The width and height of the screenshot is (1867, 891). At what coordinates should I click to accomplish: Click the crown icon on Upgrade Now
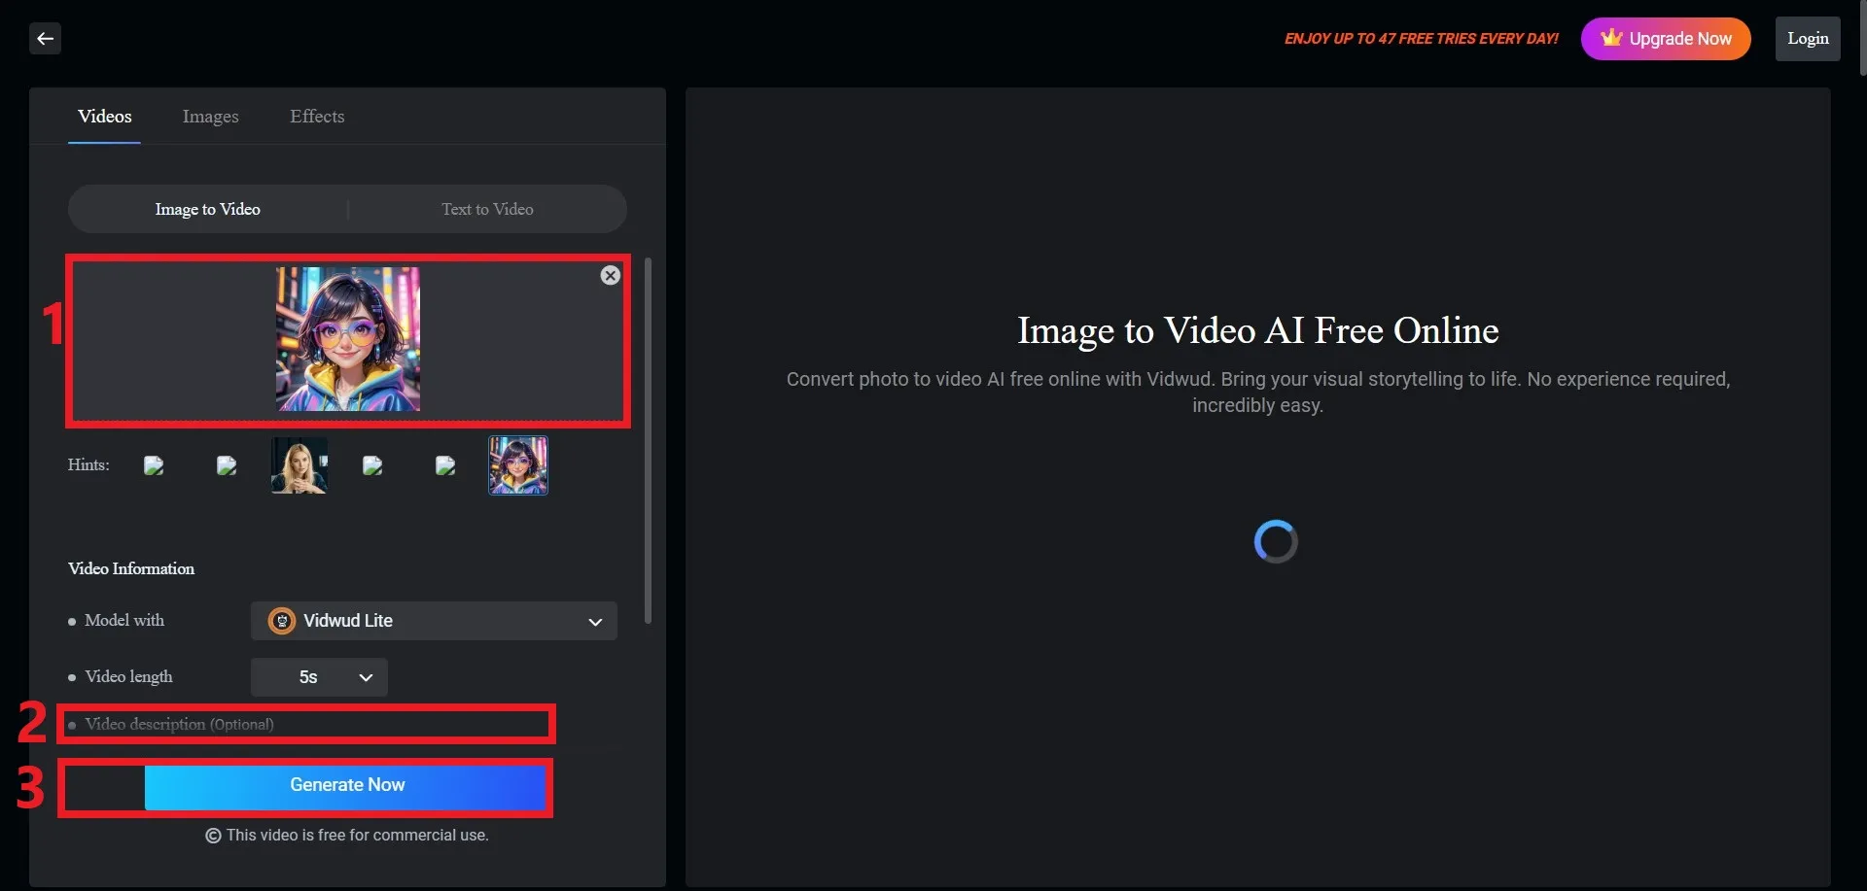(x=1611, y=38)
